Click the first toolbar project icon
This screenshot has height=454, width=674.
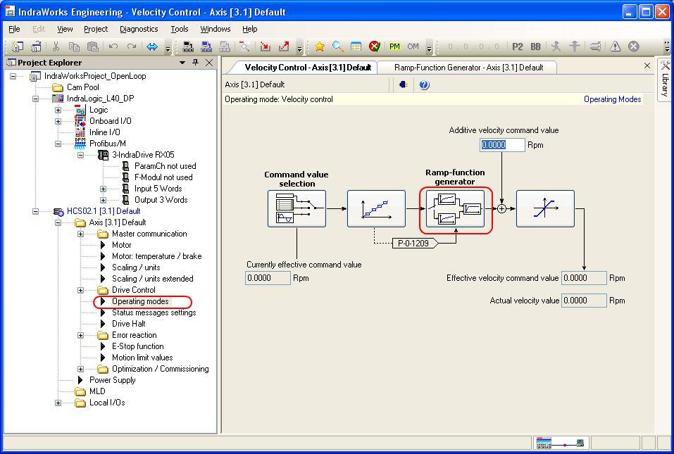(x=18, y=46)
